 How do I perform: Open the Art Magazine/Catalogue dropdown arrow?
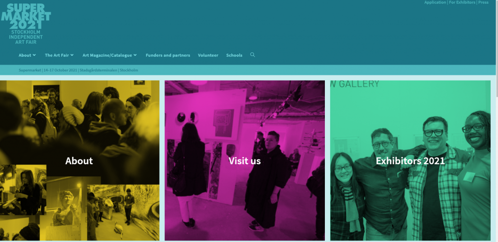[x=135, y=55]
